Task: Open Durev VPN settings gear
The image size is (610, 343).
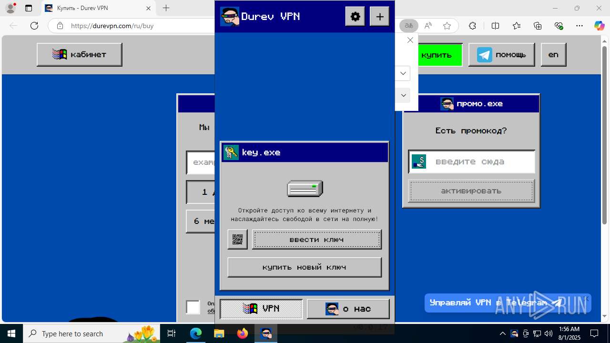Action: pos(355,17)
